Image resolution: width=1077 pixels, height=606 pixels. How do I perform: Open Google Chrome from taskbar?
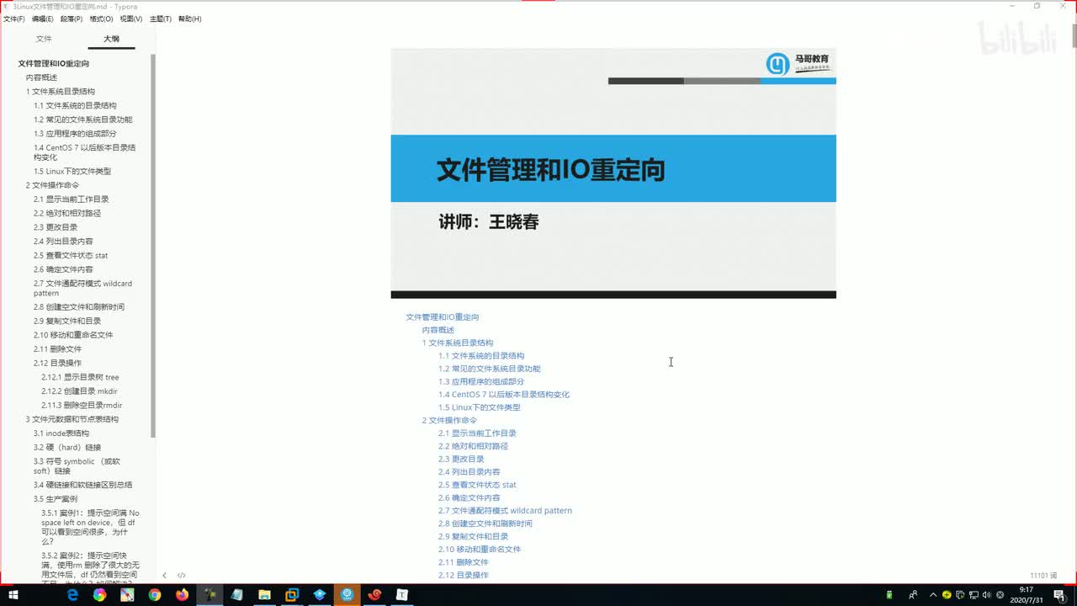(155, 595)
